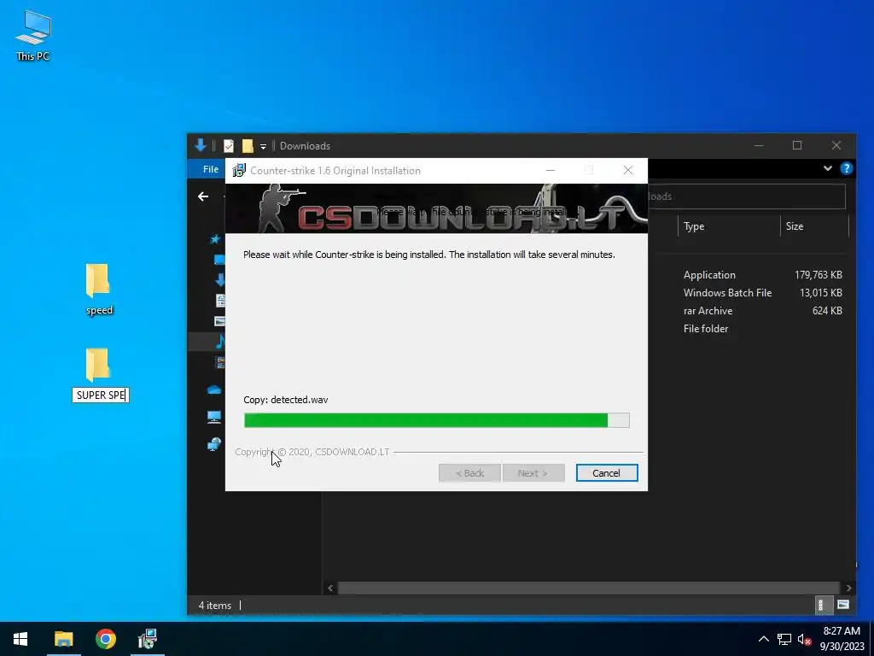Screen dimensions: 874x656
Task: Select Downloads arrow in the Explorer sidebar
Action: [219, 279]
